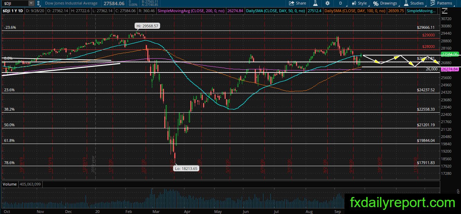461x214 pixels.
Task: Click the 27512.4 DailySMA value
Action: click(315, 11)
